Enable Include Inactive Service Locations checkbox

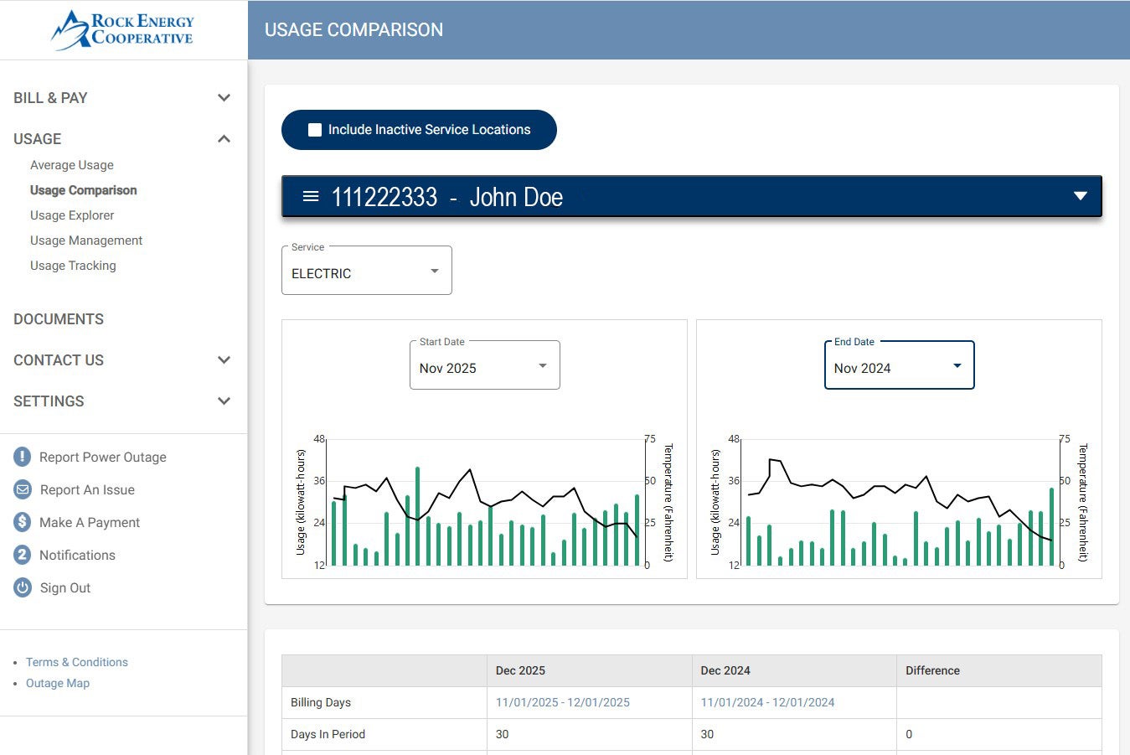coord(315,130)
